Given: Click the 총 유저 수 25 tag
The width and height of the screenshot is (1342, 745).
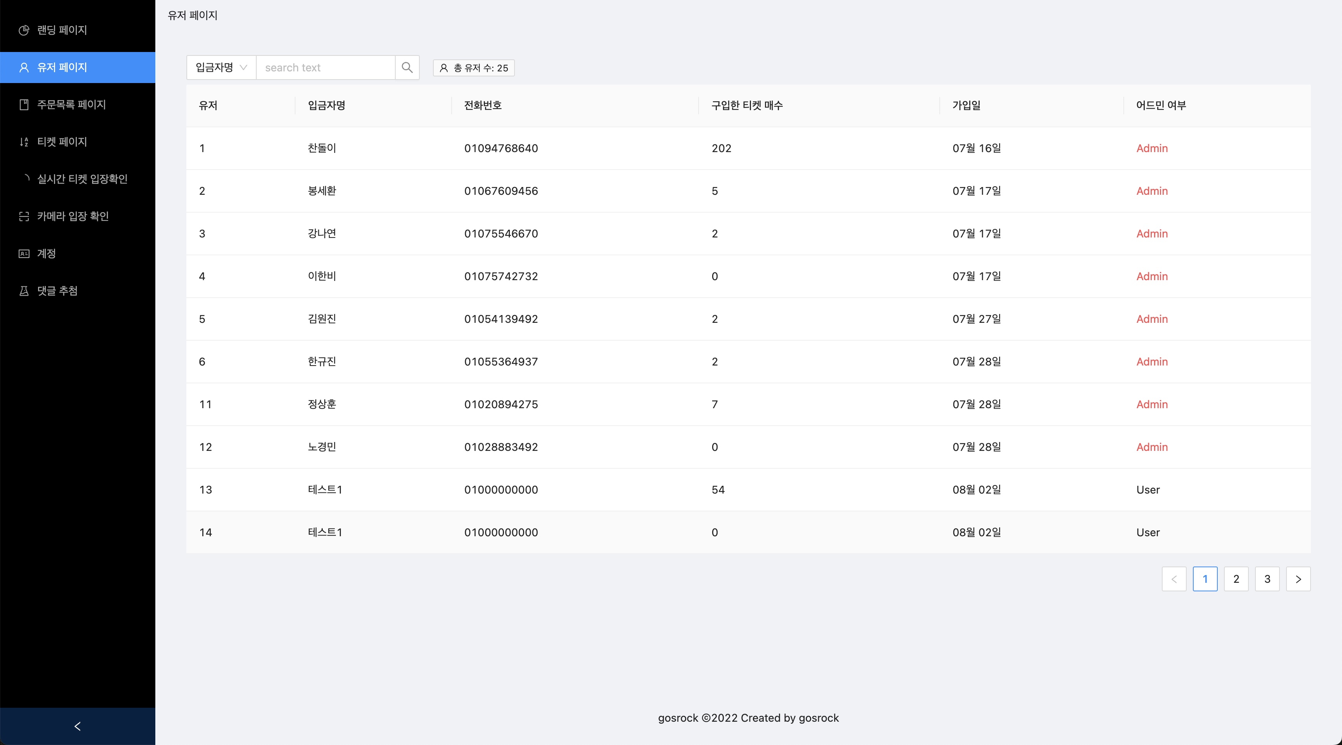Looking at the screenshot, I should pos(474,68).
